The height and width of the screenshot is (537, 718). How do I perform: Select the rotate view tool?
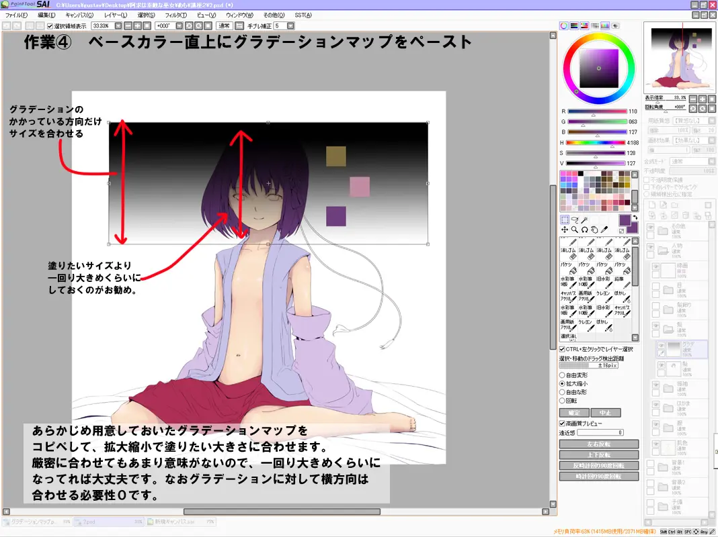coord(585,230)
